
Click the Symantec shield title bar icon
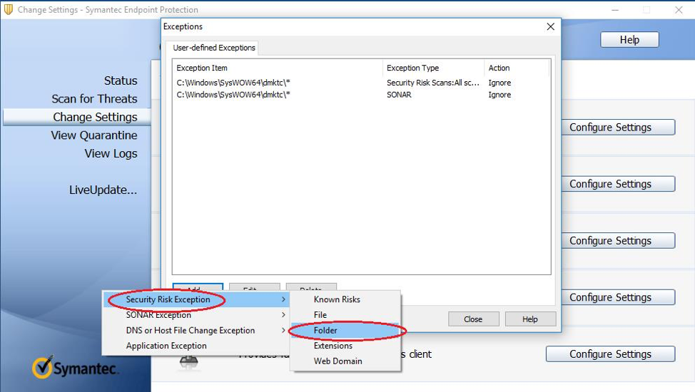[8, 9]
